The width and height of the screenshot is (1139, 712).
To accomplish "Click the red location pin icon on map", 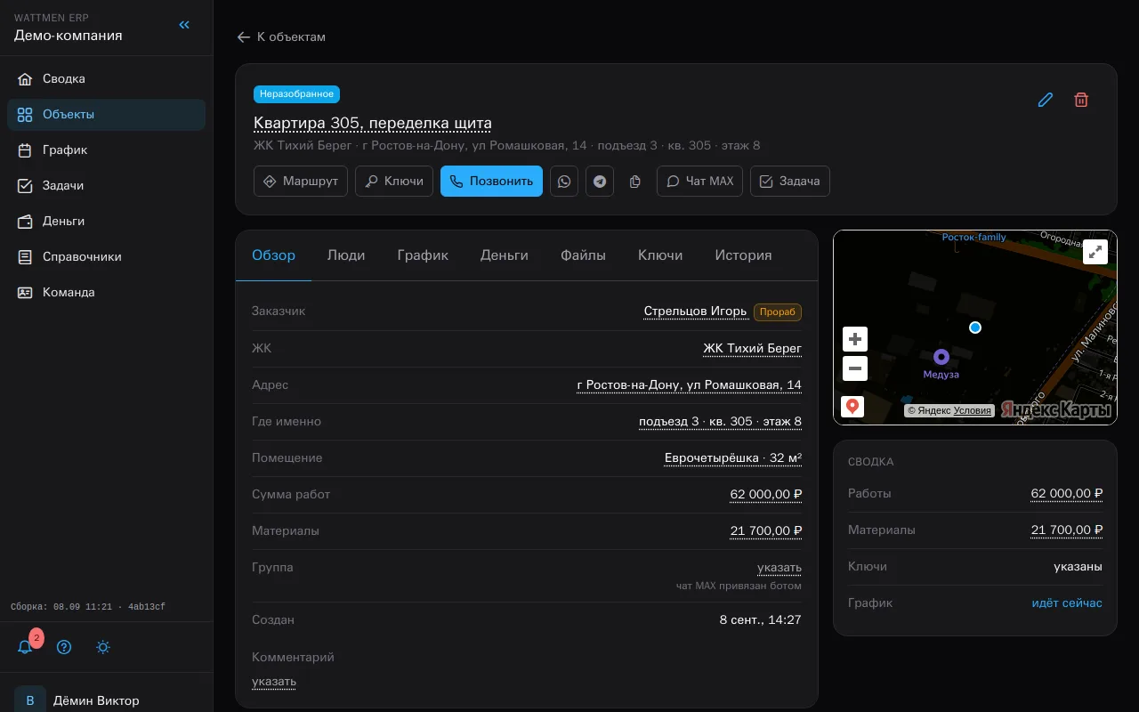I will 852,407.
